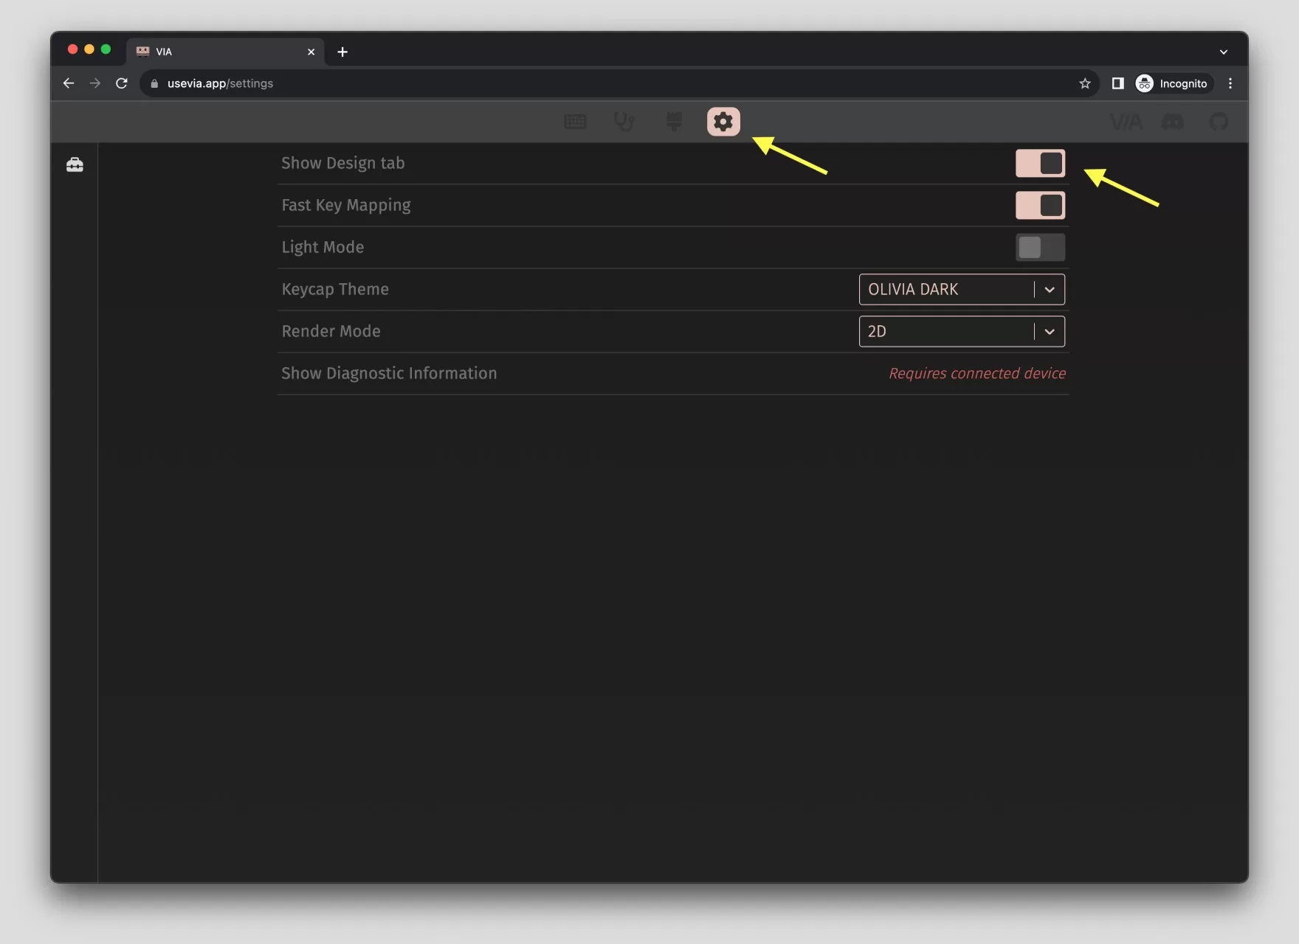The width and height of the screenshot is (1299, 944).
Task: Turn off Fast Key Mapping toggle
Action: click(x=1040, y=205)
